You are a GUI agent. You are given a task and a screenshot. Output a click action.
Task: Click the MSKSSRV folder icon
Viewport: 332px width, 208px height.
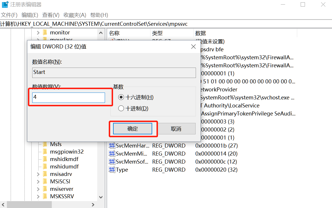[x=45, y=196]
